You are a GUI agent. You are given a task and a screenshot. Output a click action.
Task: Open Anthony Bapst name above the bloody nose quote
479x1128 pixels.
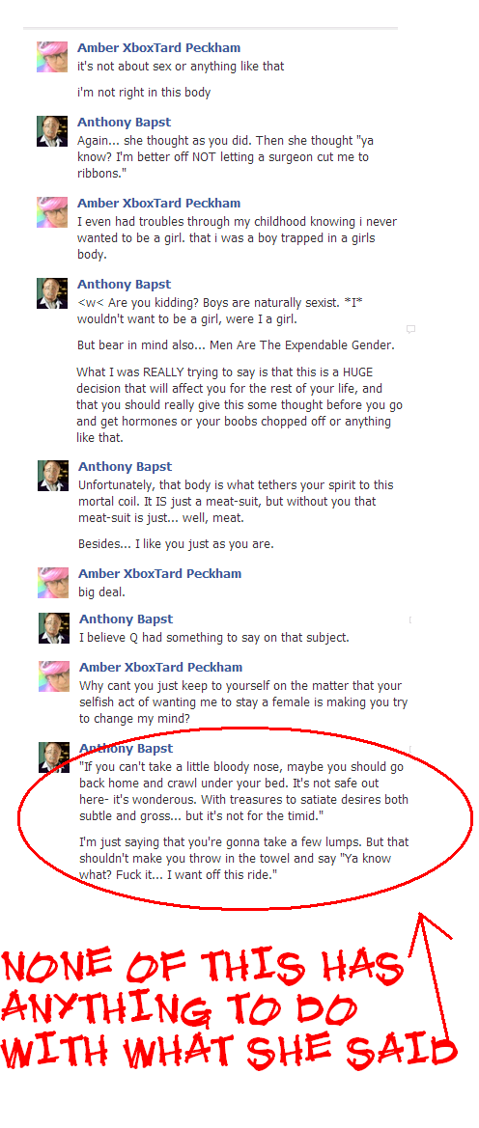127,749
